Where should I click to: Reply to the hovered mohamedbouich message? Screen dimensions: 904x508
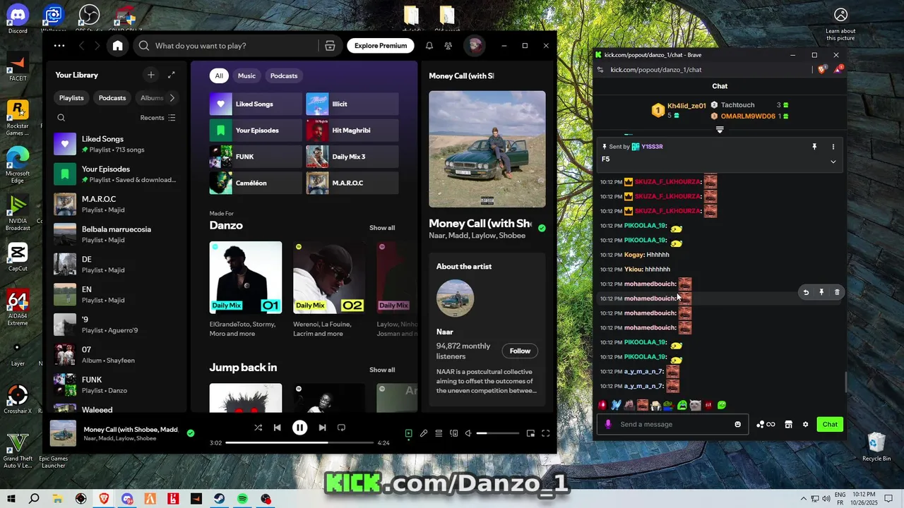806,292
